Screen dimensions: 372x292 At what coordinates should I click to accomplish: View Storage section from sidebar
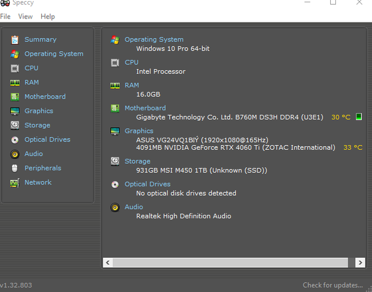tap(37, 125)
